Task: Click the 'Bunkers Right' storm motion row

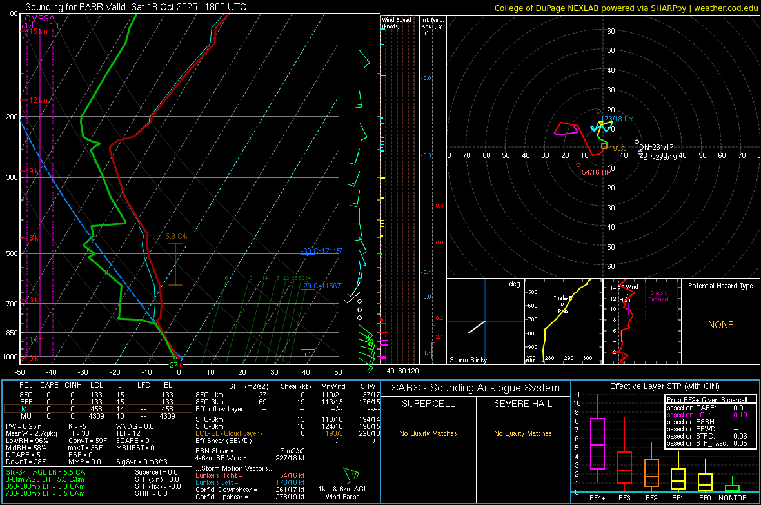Action: point(250,475)
